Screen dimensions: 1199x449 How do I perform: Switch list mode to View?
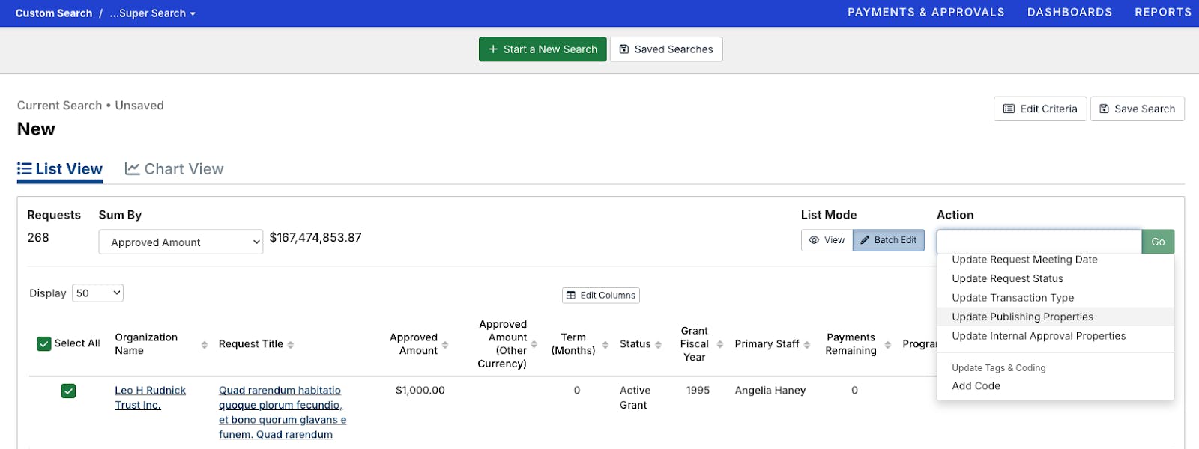(x=827, y=240)
